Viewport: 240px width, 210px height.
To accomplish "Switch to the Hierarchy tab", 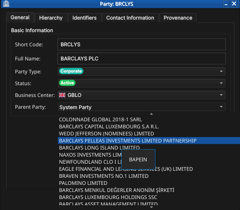I will [x=51, y=18].
